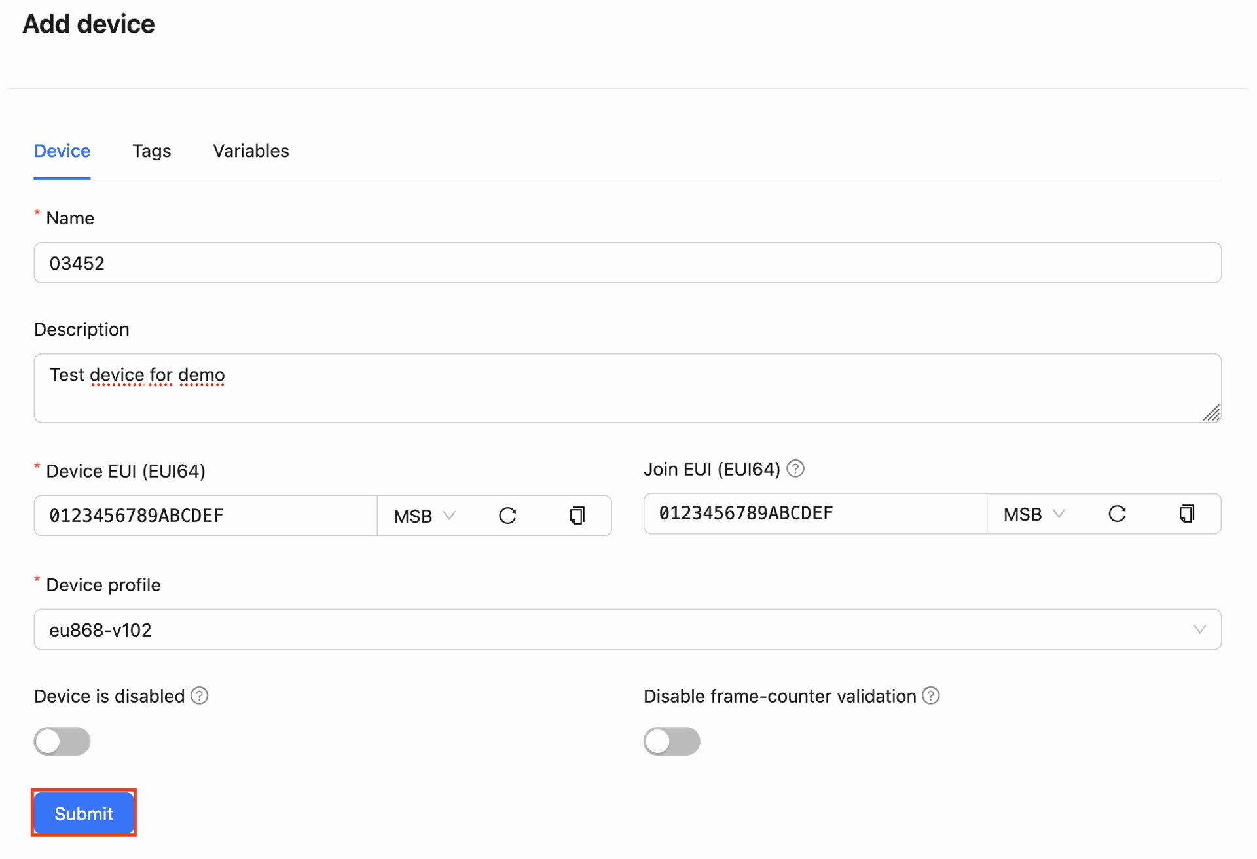Click the Device EUI text field

click(x=206, y=516)
